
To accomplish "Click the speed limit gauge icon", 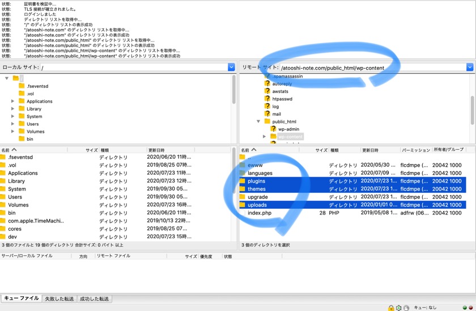I will [406, 308].
